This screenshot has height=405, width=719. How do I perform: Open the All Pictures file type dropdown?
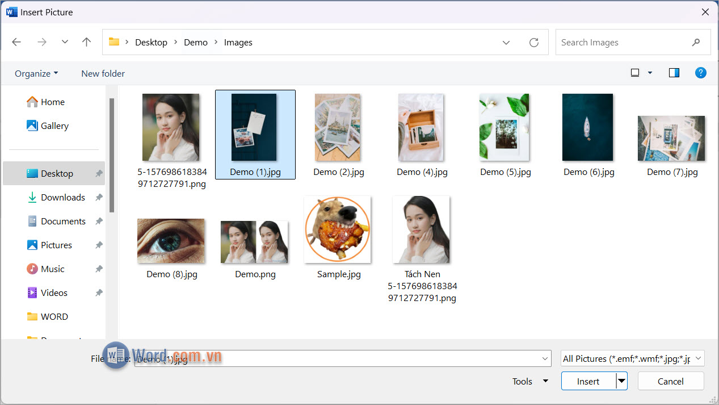633,358
